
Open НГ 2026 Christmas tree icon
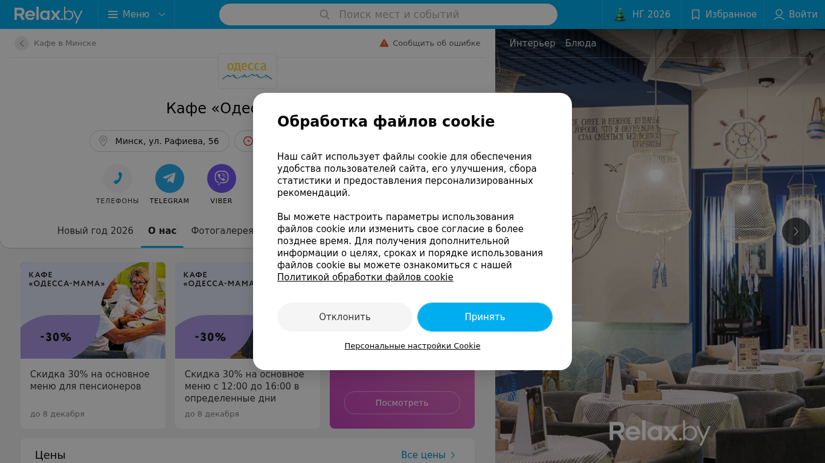tap(620, 14)
